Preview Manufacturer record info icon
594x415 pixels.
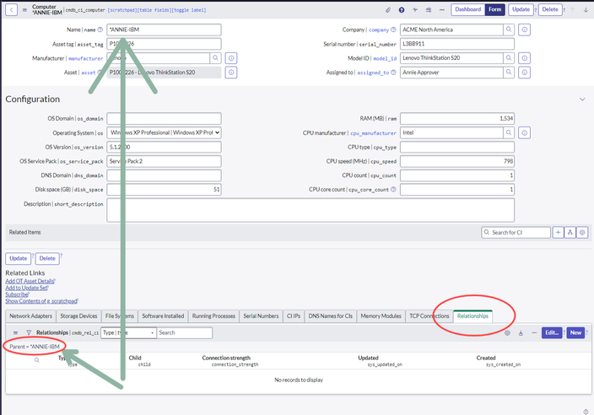tap(231, 58)
